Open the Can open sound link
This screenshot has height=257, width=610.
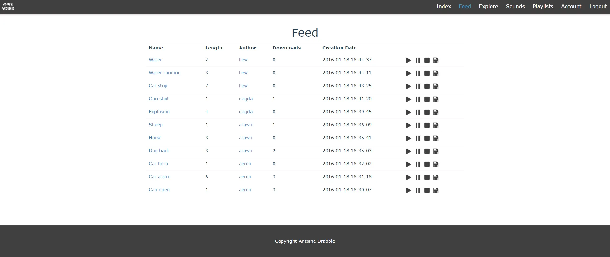pyautogui.click(x=159, y=190)
